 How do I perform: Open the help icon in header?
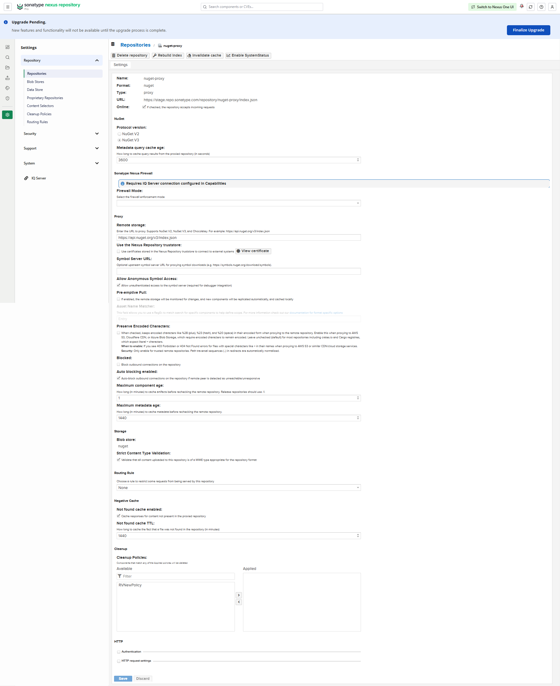tap(542, 7)
